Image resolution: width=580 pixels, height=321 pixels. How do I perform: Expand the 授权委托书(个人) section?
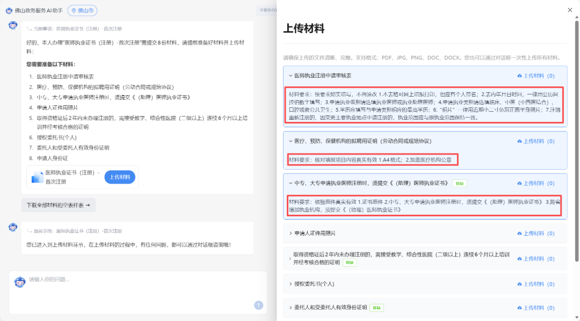(291, 284)
